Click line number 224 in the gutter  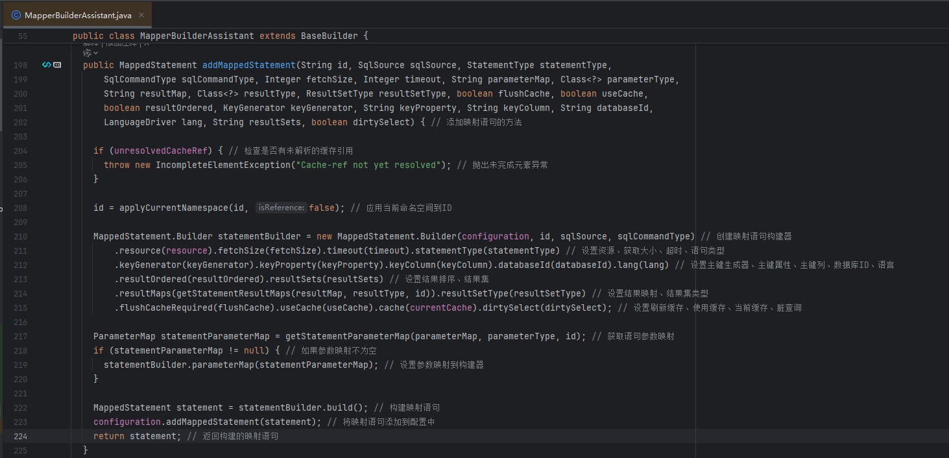(20, 436)
